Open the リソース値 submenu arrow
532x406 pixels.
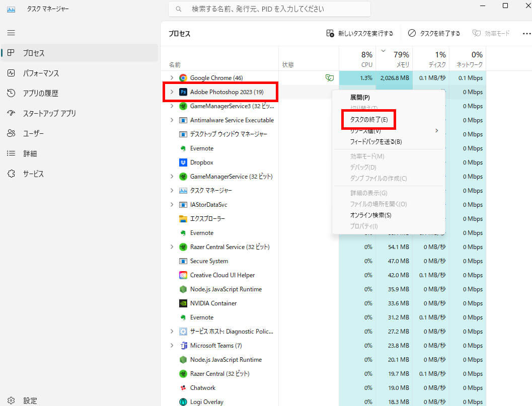[x=437, y=131]
